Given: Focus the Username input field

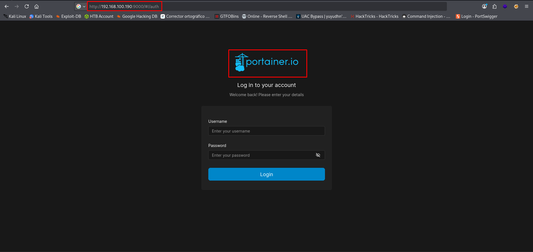Looking at the screenshot, I should click(266, 131).
